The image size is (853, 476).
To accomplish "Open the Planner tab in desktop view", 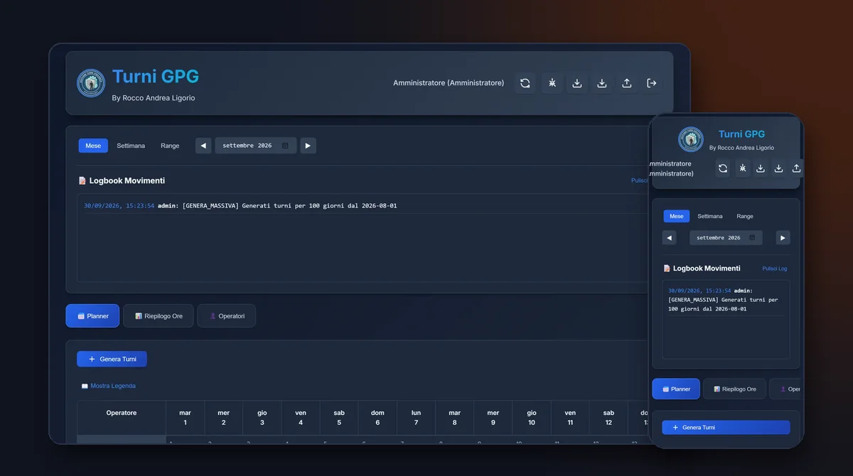I will [92, 316].
